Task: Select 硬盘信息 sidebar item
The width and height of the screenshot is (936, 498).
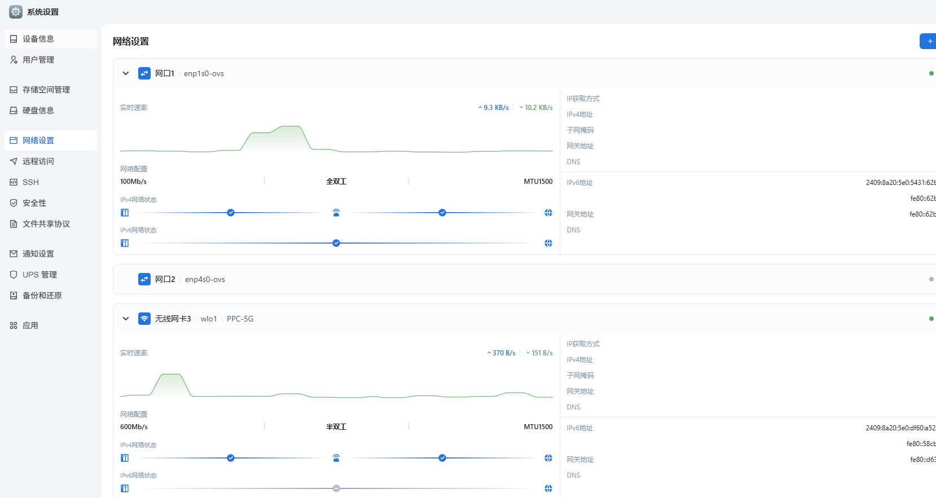Action: 51,111
